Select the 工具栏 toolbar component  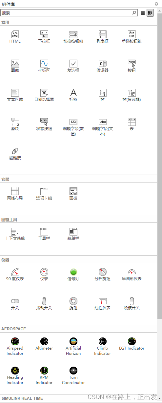[44, 232]
